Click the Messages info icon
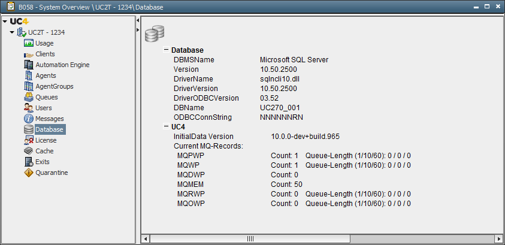 tap(29, 119)
